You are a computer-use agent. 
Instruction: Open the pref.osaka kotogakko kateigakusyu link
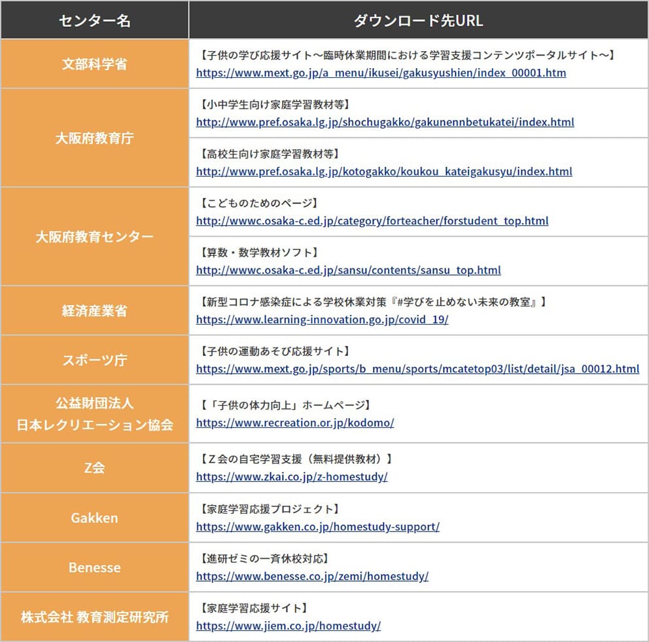pyautogui.click(x=384, y=171)
